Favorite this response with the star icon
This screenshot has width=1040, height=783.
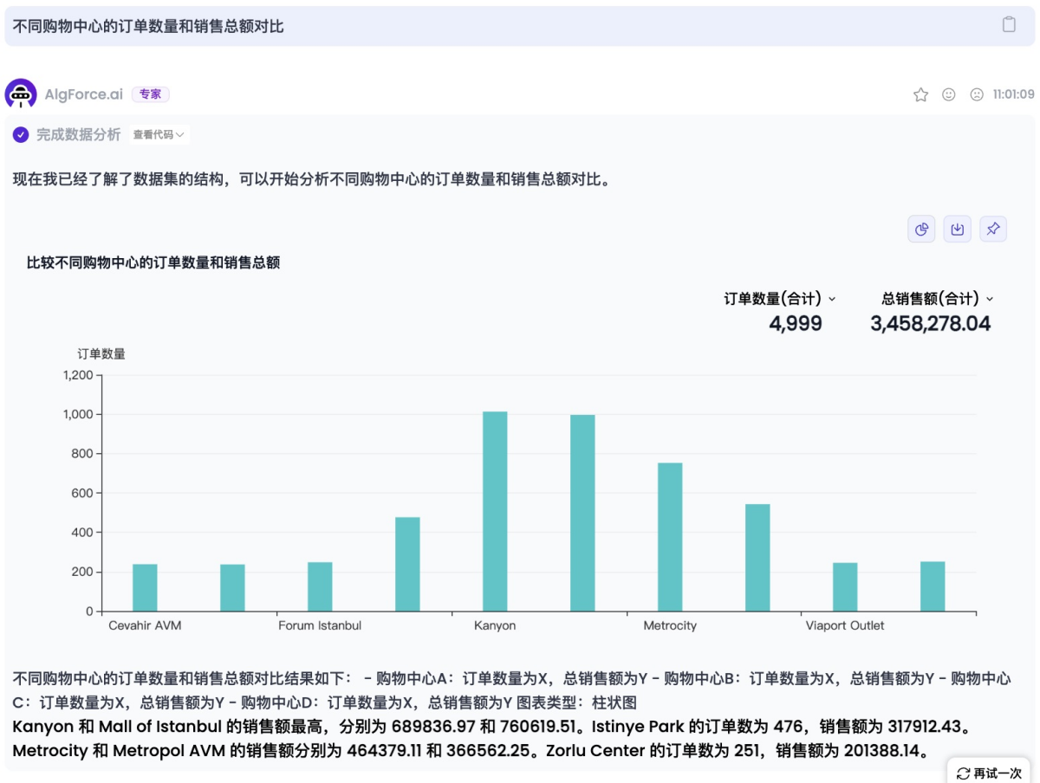(x=920, y=94)
